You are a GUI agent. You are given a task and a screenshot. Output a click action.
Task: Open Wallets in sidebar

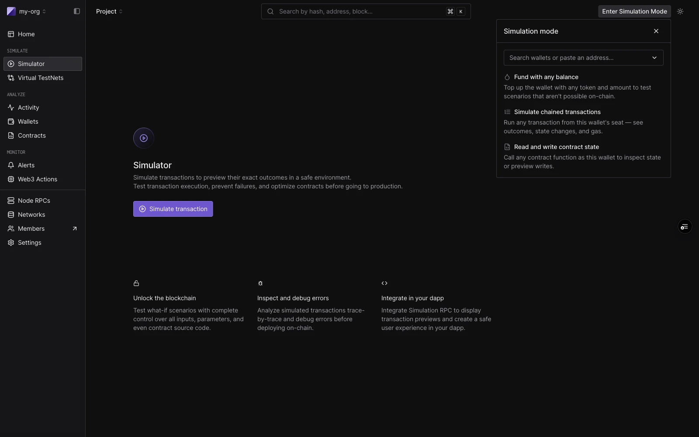[43, 121]
